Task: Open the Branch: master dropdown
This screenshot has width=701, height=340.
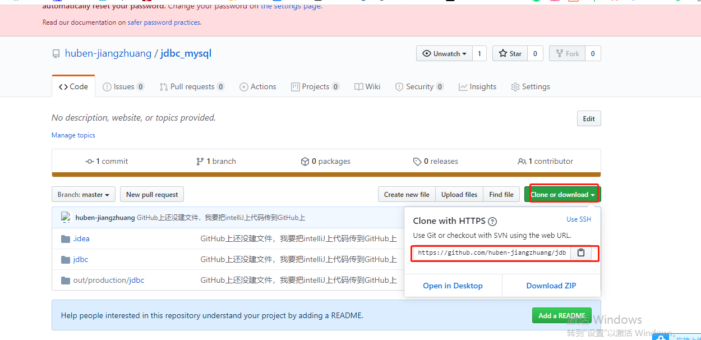Action: (84, 195)
